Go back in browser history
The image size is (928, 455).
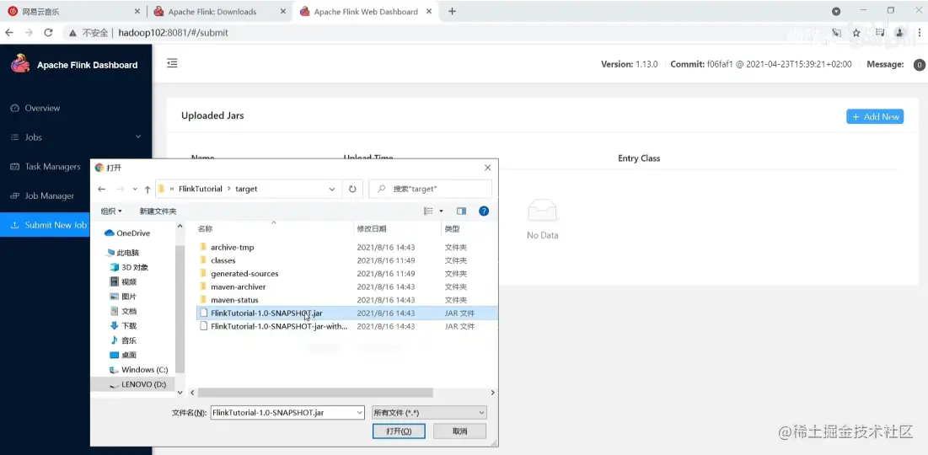point(9,33)
